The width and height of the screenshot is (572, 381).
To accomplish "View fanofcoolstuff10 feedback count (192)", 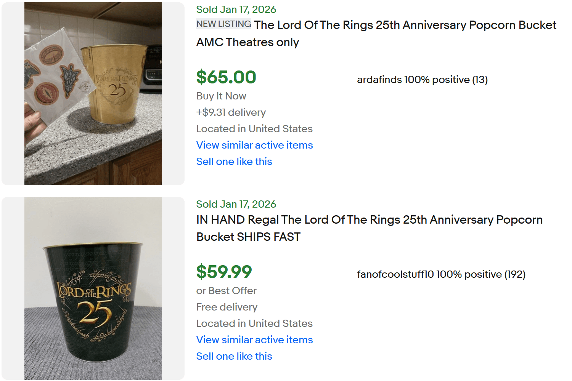I will [516, 274].
